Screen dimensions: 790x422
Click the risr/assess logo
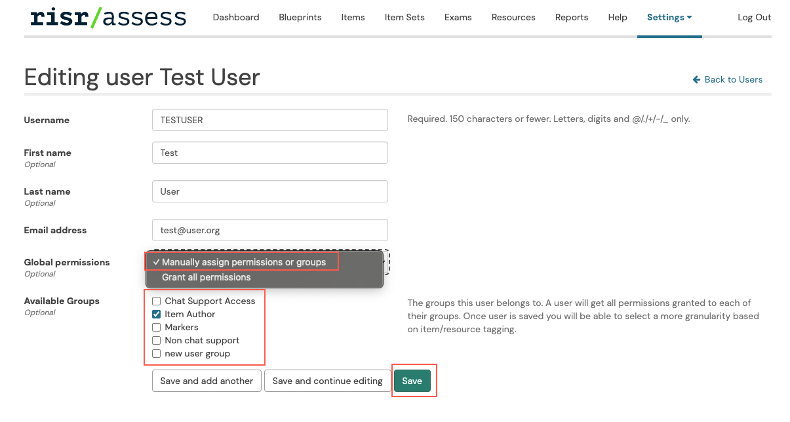tap(108, 18)
